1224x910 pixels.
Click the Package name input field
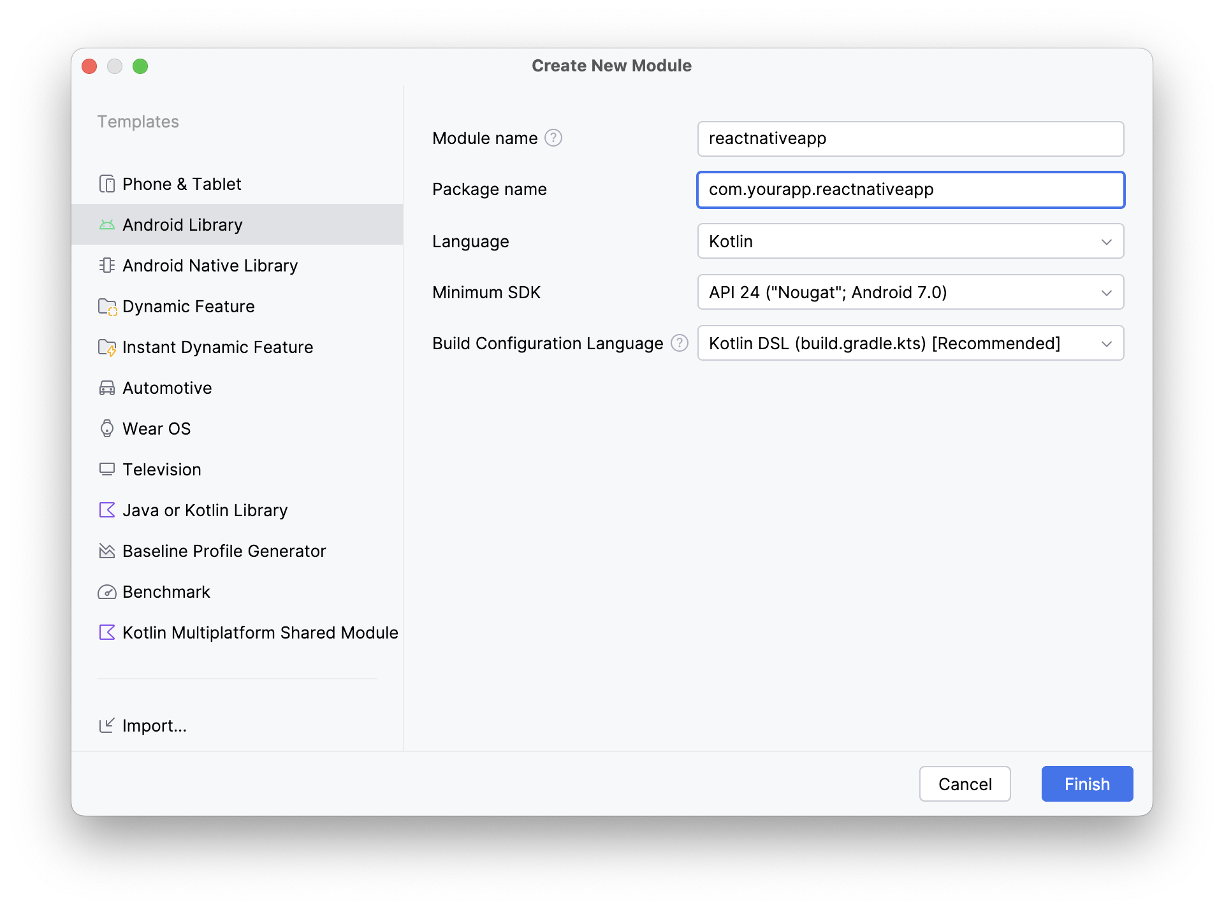pyautogui.click(x=910, y=189)
